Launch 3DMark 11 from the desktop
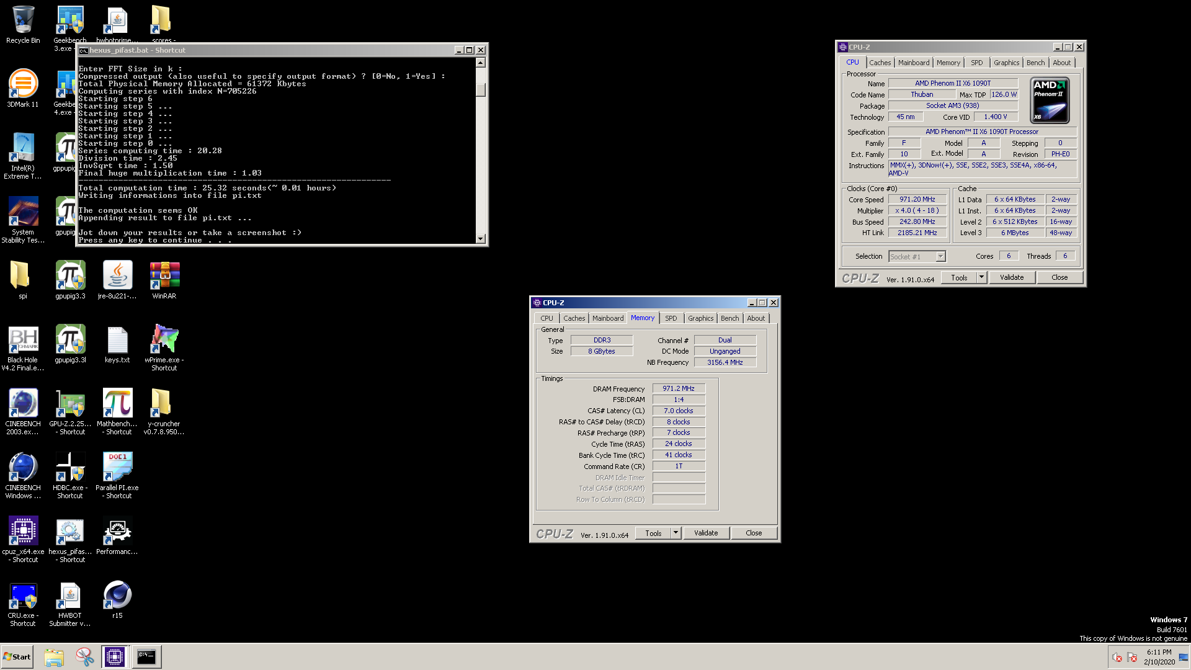Image resolution: width=1191 pixels, height=670 pixels. point(23,89)
